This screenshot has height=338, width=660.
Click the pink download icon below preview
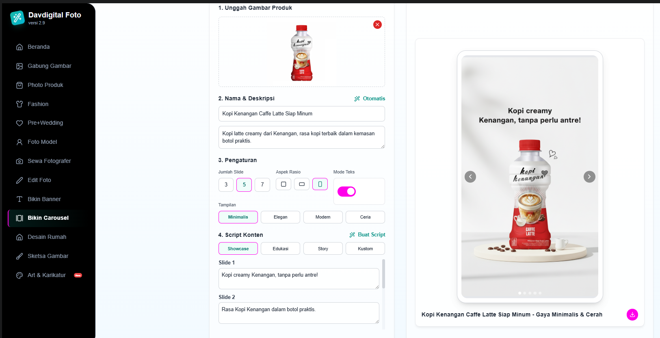pyautogui.click(x=632, y=314)
